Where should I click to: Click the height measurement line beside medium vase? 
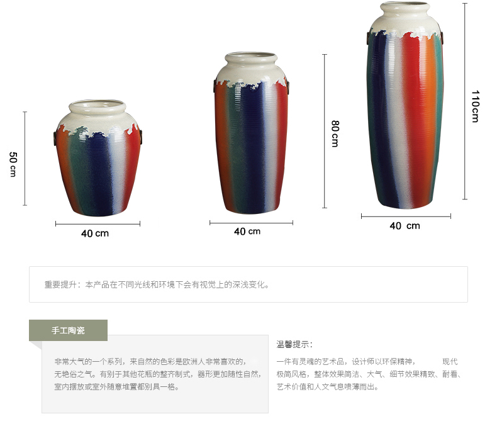coord(324,132)
